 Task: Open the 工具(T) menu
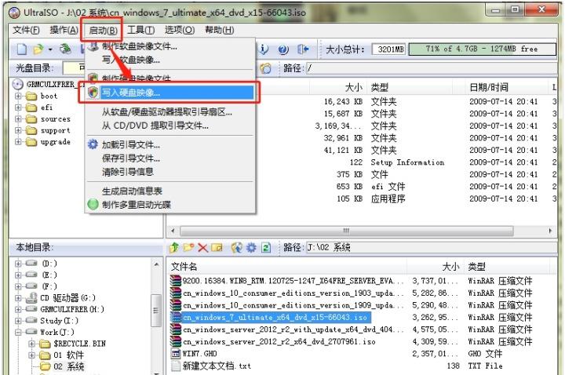[141, 30]
